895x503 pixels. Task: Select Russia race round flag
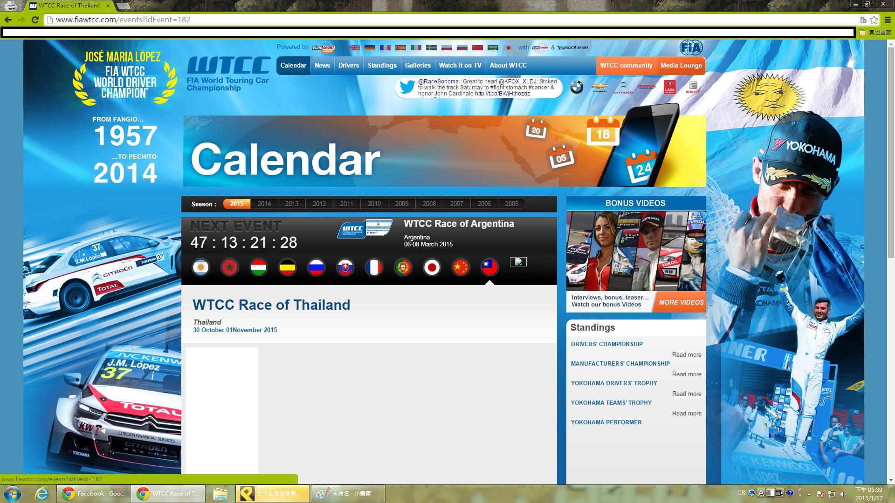[x=317, y=267]
